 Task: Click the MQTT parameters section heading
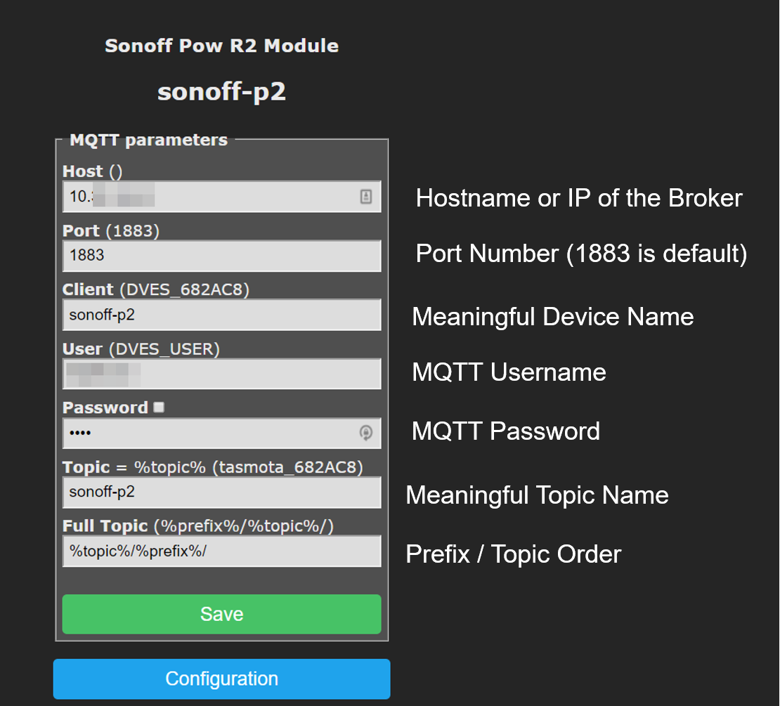tap(148, 140)
